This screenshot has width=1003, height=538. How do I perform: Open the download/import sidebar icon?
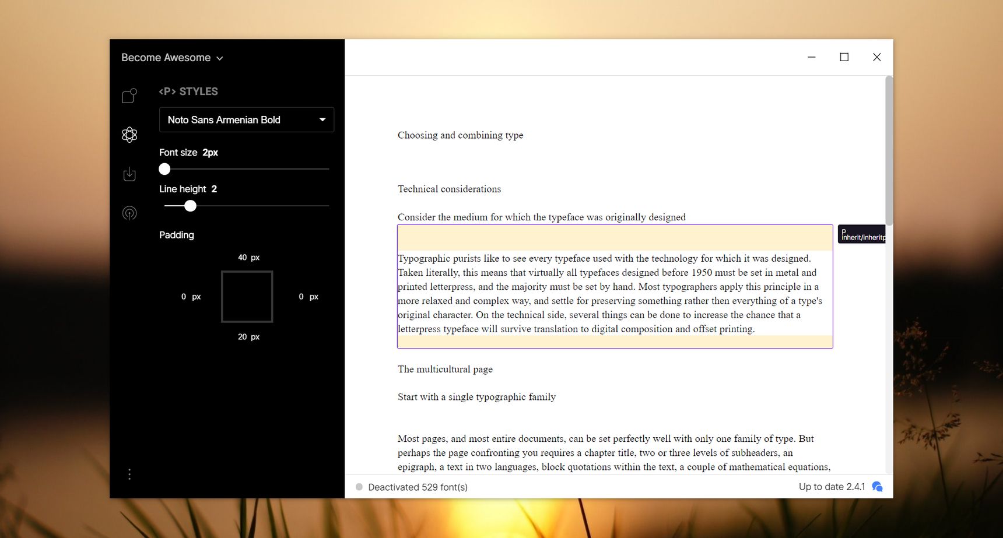click(x=129, y=174)
